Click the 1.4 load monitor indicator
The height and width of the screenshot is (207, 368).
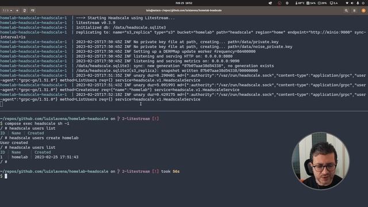[333, 3]
